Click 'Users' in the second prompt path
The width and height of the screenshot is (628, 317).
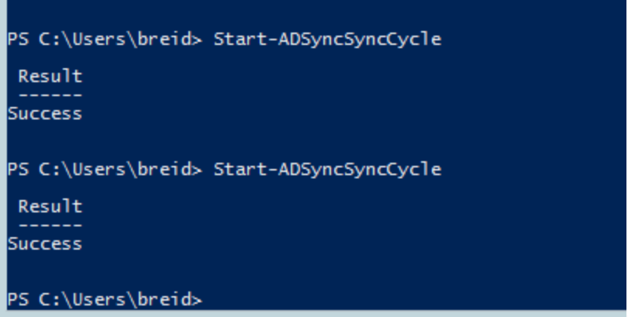pos(98,169)
